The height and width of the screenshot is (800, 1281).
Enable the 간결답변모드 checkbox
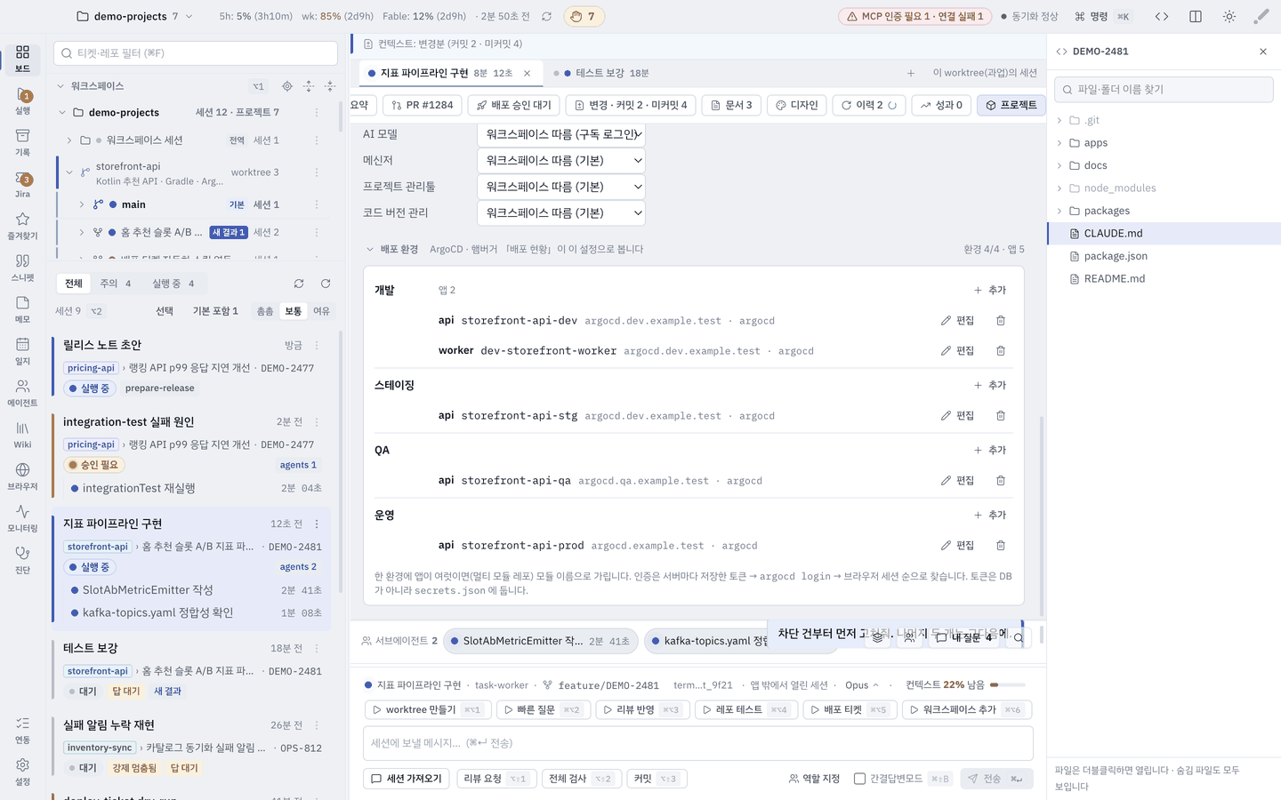point(859,779)
